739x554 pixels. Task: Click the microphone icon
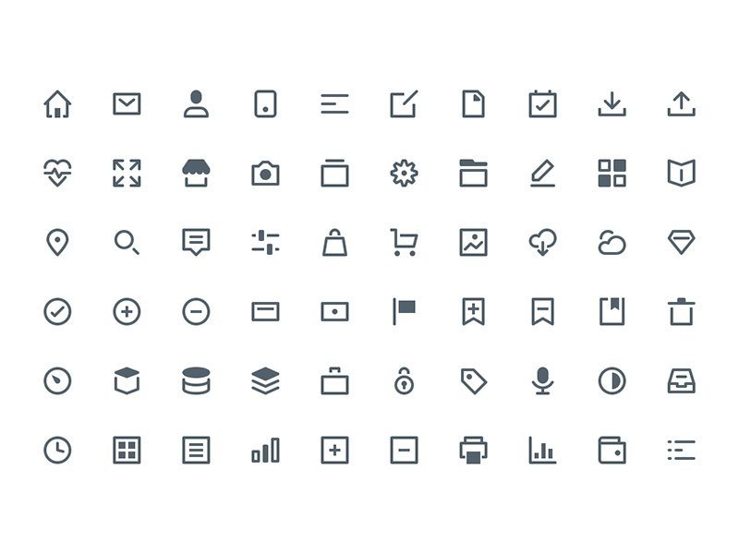click(542, 380)
